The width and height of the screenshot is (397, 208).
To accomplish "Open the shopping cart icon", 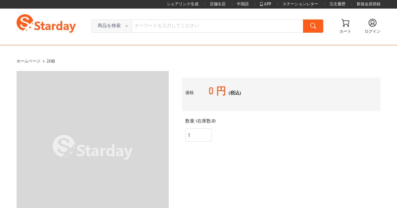I will (345, 23).
